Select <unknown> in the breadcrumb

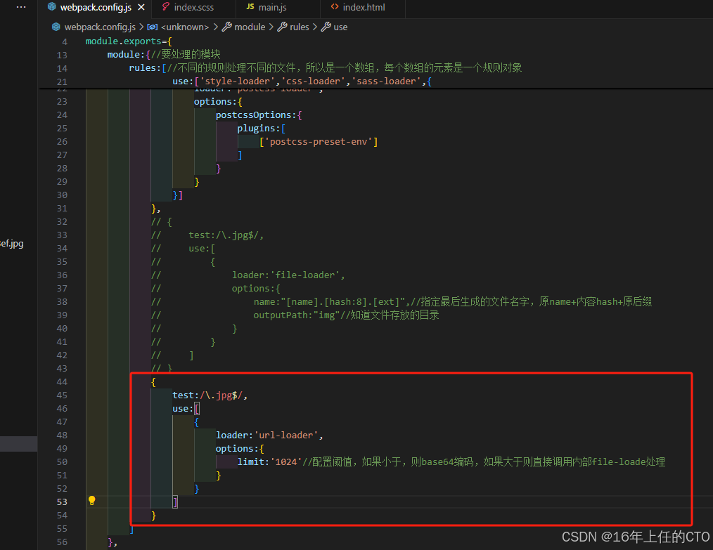pyautogui.click(x=185, y=27)
